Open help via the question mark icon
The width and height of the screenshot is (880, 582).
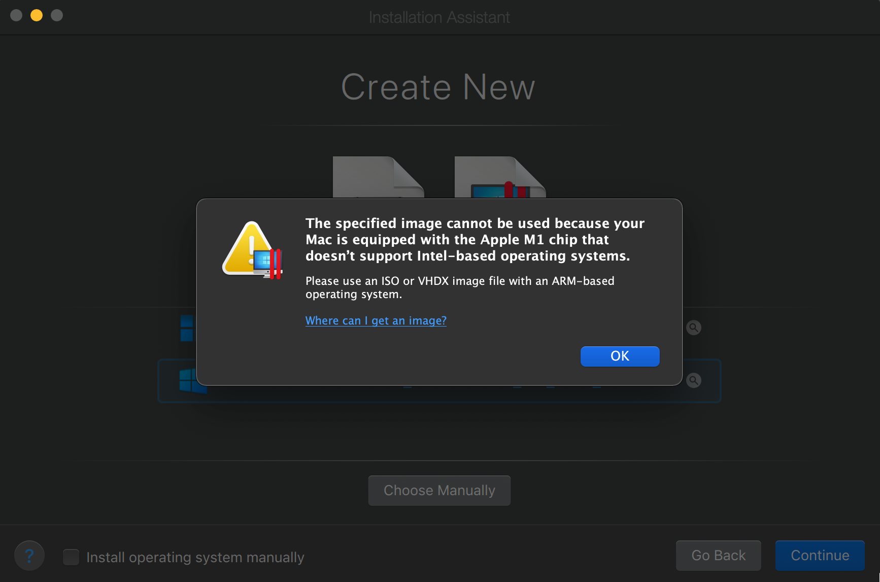point(29,556)
